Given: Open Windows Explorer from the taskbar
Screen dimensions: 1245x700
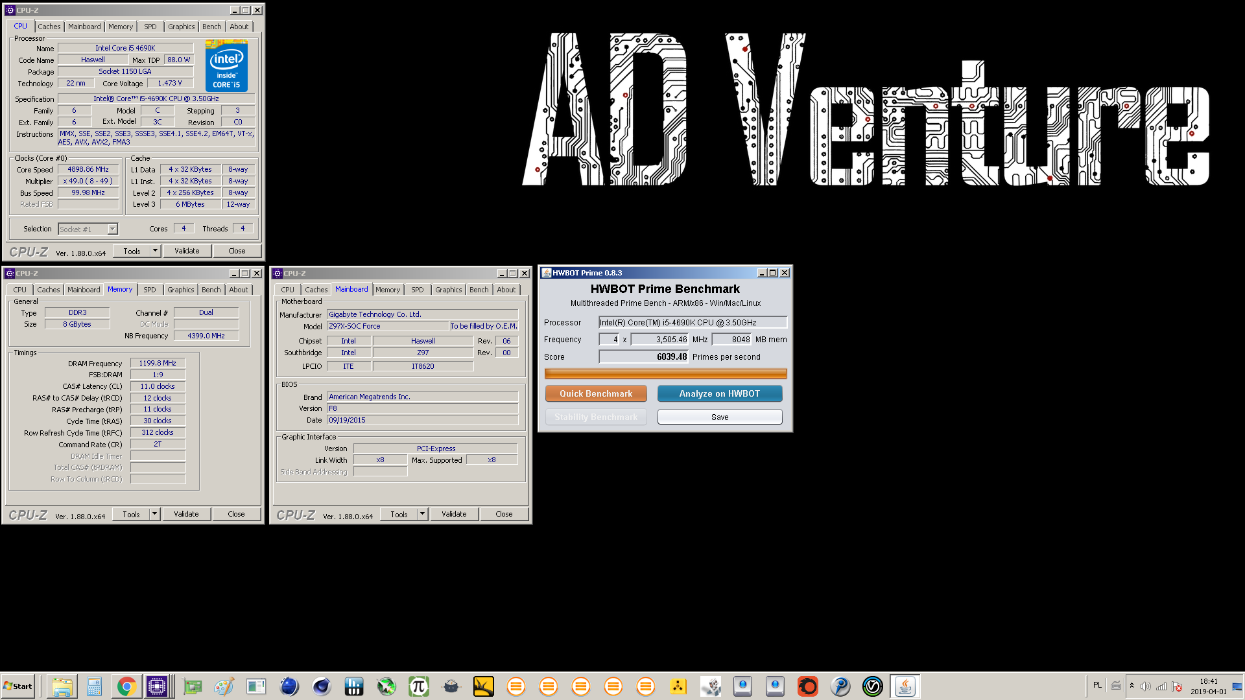Looking at the screenshot, I should [62, 686].
